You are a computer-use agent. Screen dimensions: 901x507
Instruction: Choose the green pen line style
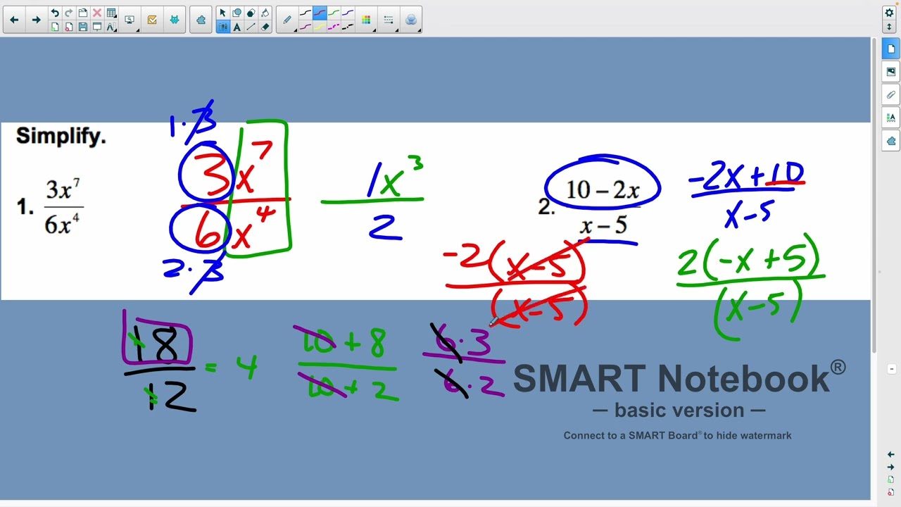coord(334,13)
